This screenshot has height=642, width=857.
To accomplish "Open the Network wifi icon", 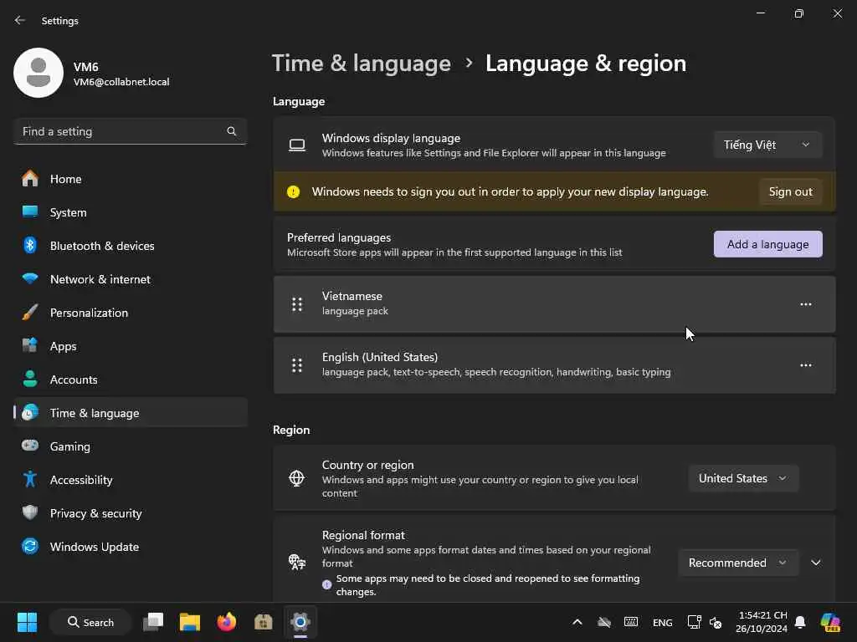I will [30, 278].
